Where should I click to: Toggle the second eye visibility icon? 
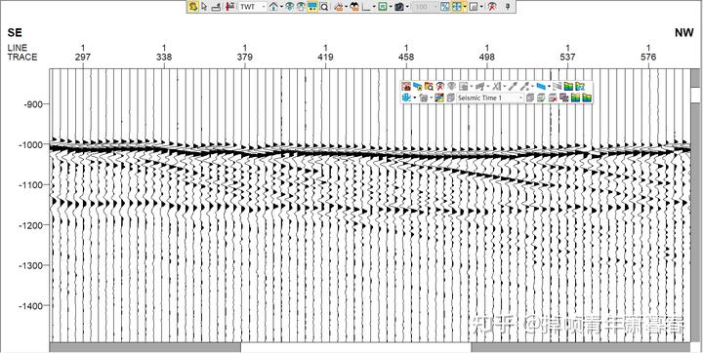pyautogui.click(x=301, y=7)
